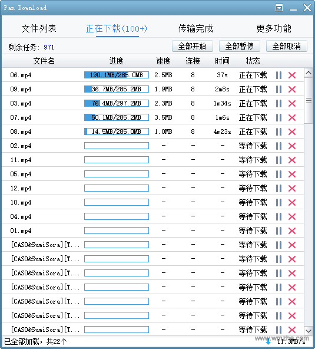Click the scrollbar up arrow
Viewport: 315px width, 349px height.
(x=309, y=73)
